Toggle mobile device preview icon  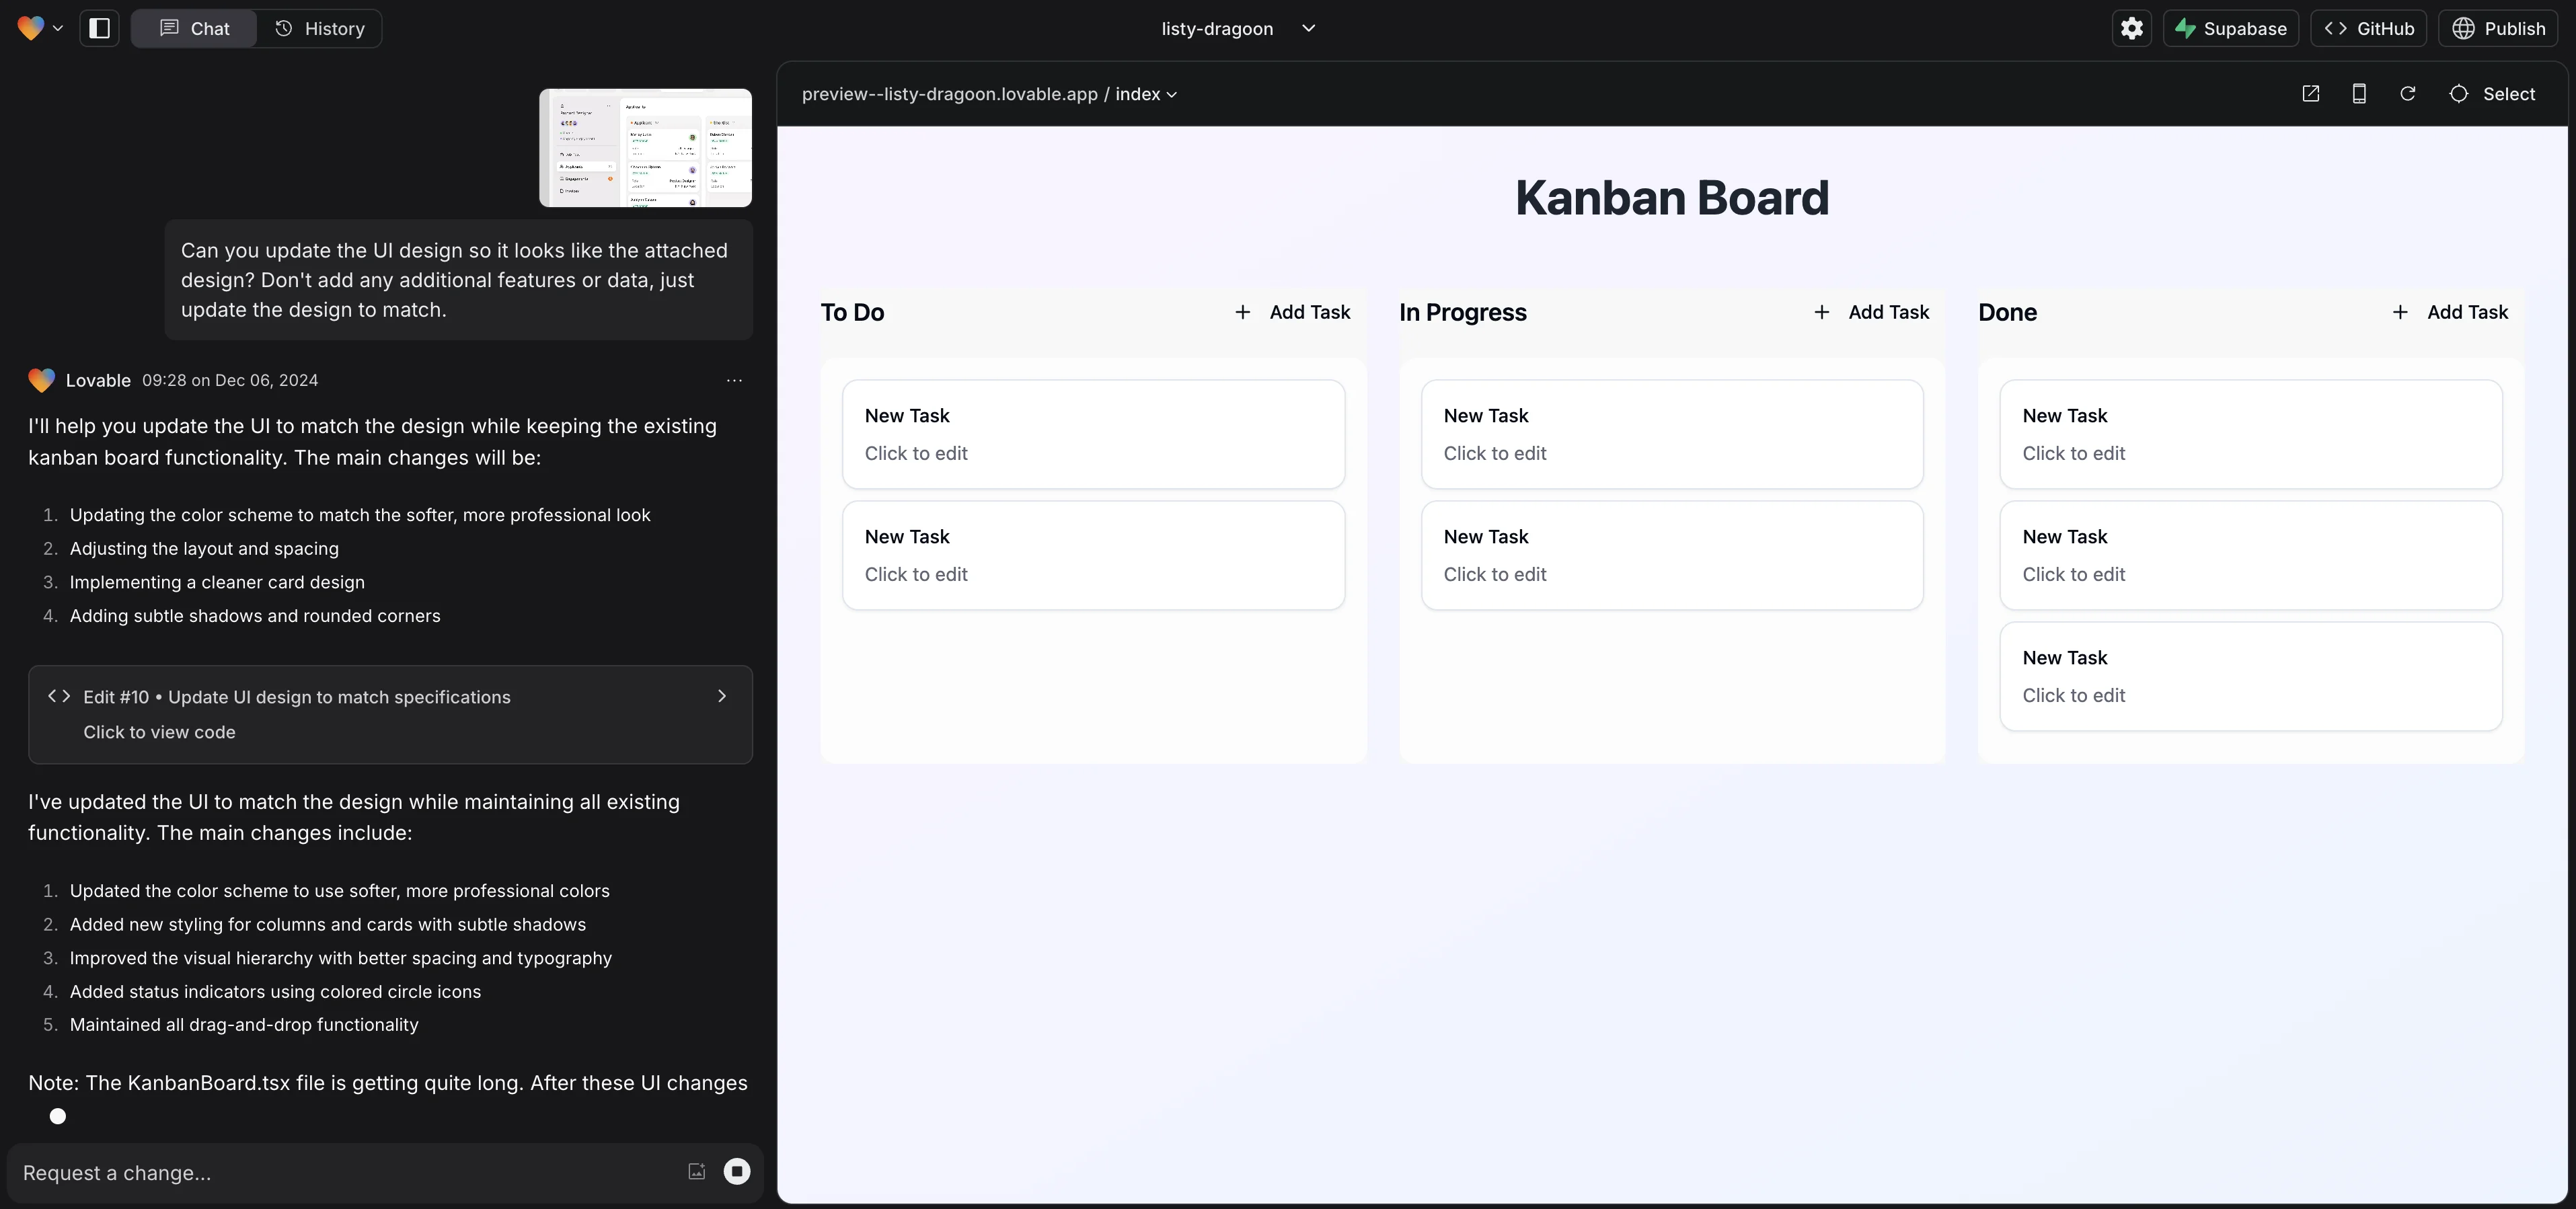coord(2358,94)
